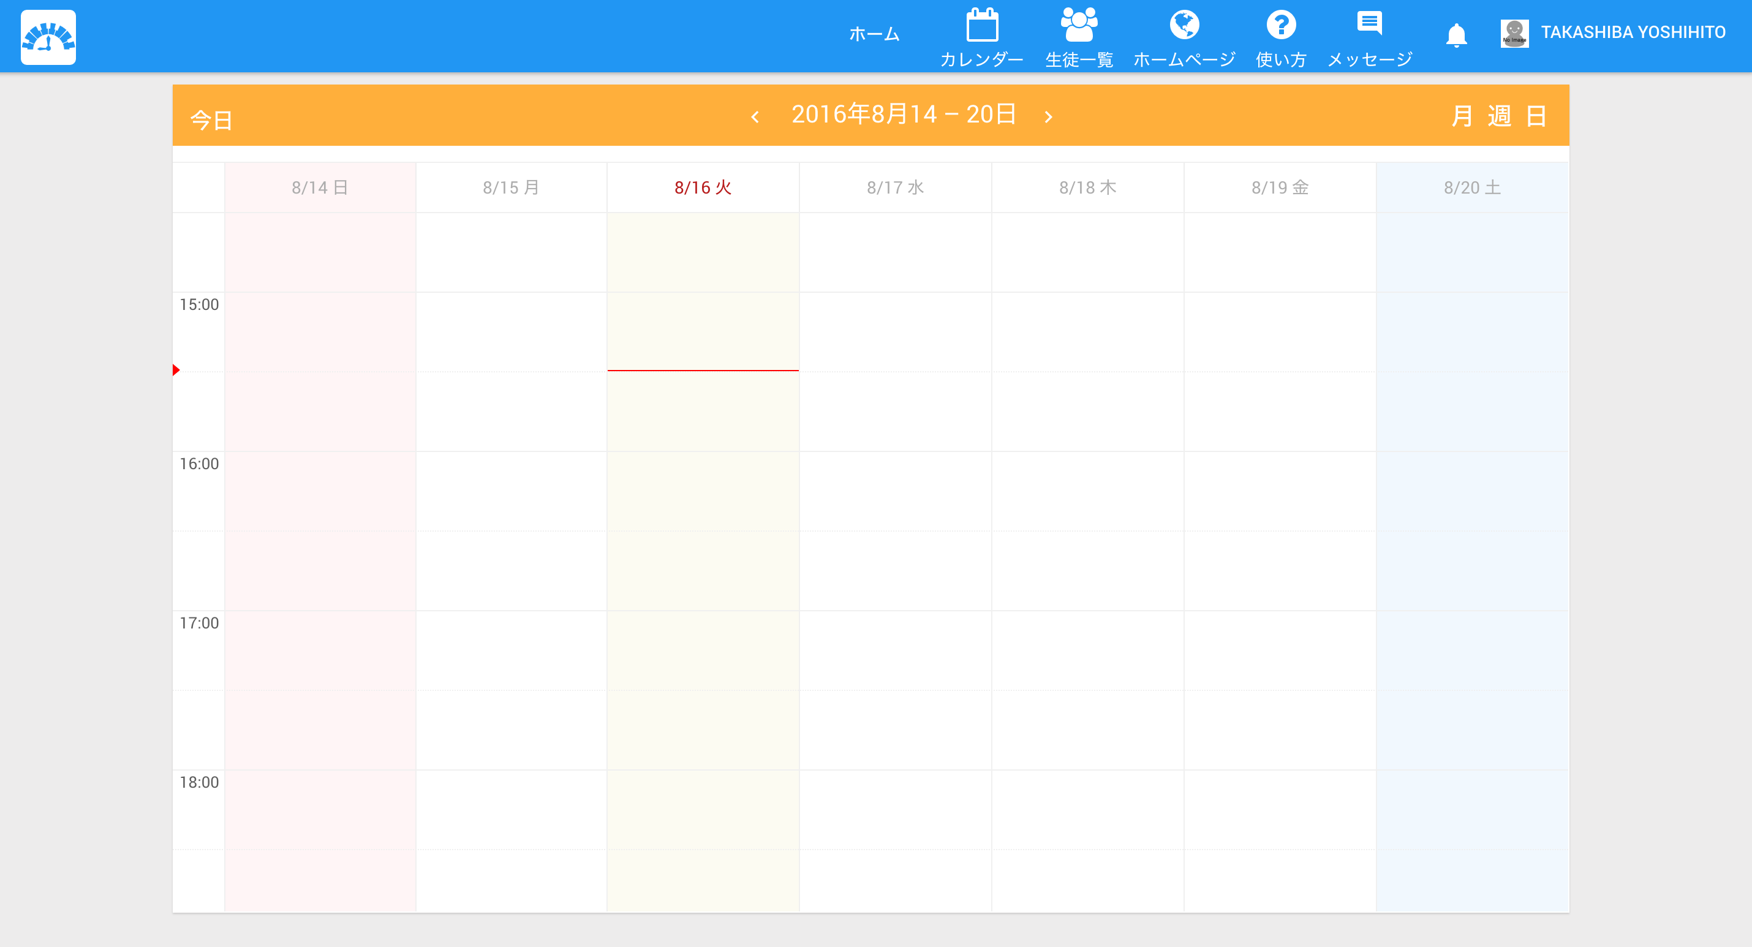
Task: Go to next week with right chevron
Action: tap(1048, 117)
